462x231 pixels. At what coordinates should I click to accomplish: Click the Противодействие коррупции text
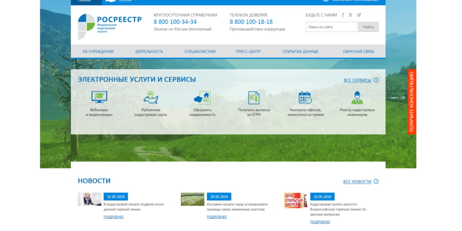tap(257, 29)
